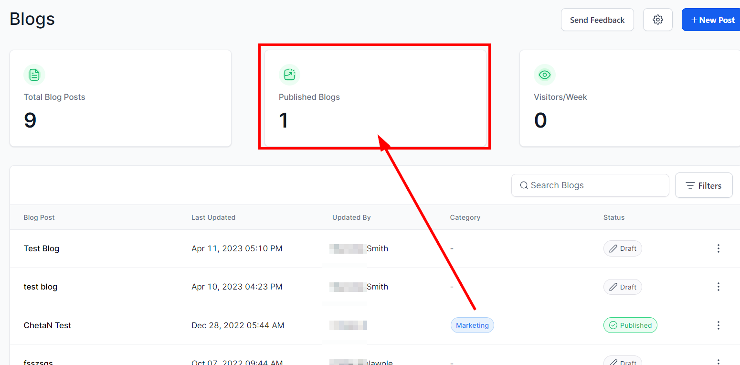The width and height of the screenshot is (740, 365).
Task: Click the Total Blog Posts document icon
Action: tap(34, 75)
